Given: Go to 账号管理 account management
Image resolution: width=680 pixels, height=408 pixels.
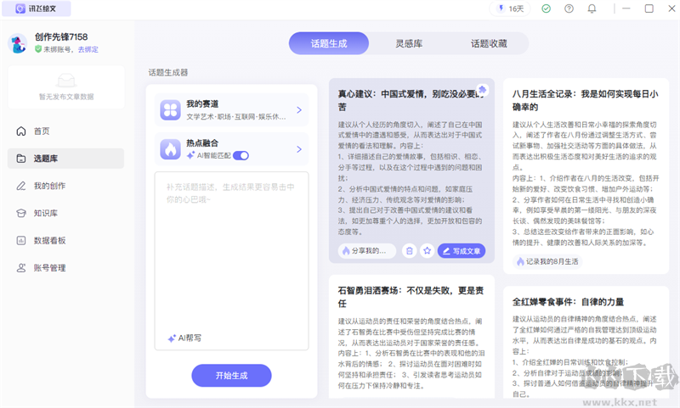Looking at the screenshot, I should [x=49, y=268].
